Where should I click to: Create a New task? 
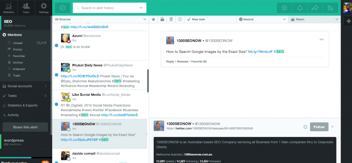[x=210, y=19]
